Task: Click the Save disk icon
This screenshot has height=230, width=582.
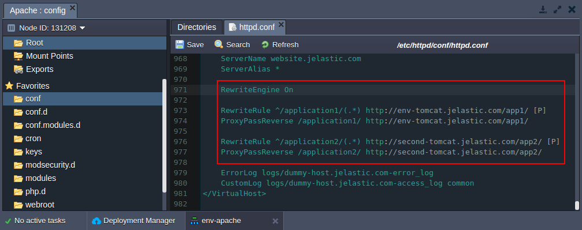Action: point(180,44)
